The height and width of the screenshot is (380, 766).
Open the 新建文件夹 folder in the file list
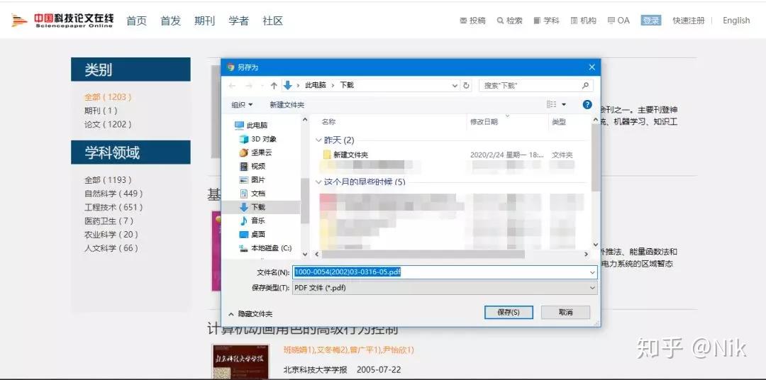tap(345, 155)
